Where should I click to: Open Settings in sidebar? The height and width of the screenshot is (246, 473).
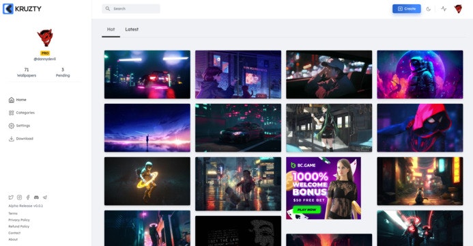[19, 126]
